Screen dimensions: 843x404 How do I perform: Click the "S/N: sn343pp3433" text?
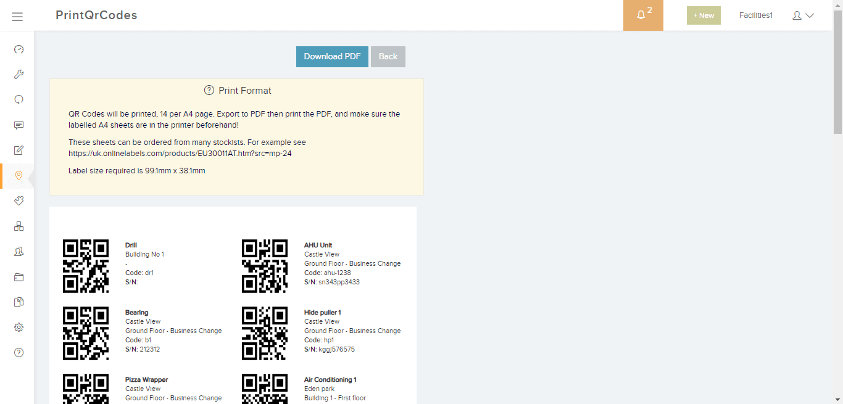coord(332,282)
